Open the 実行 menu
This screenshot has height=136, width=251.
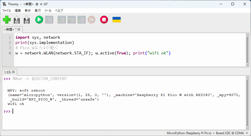[38, 10]
